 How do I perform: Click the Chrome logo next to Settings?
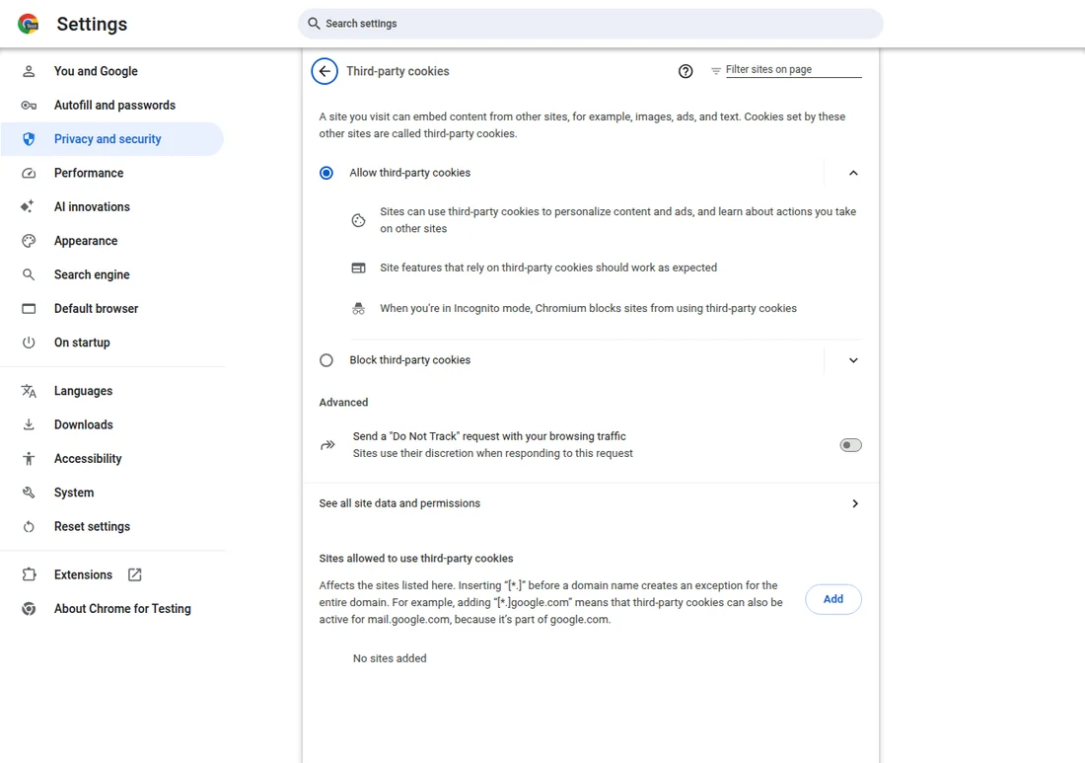(x=29, y=24)
